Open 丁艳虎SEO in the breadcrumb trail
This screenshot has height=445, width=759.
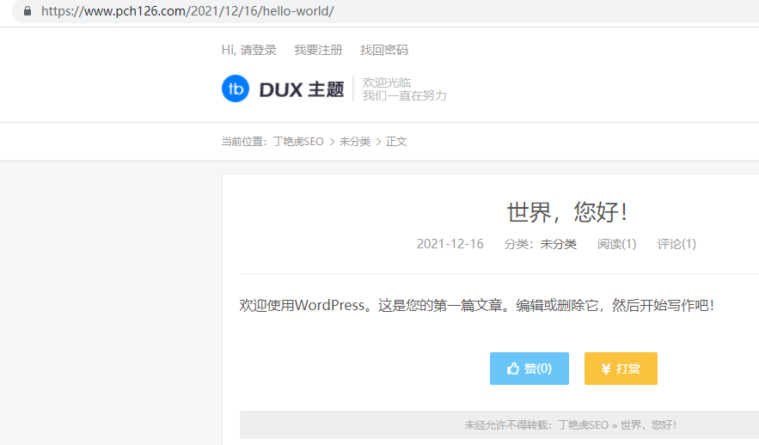coord(298,142)
